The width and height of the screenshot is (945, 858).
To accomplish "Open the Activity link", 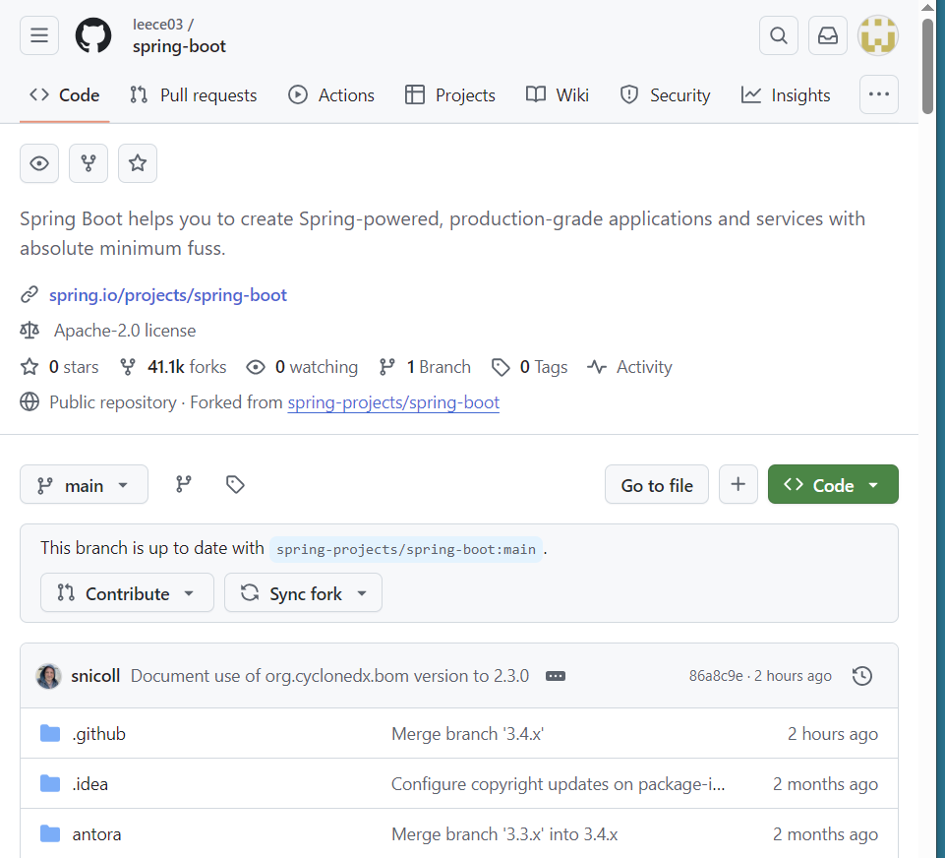I will click(x=629, y=367).
